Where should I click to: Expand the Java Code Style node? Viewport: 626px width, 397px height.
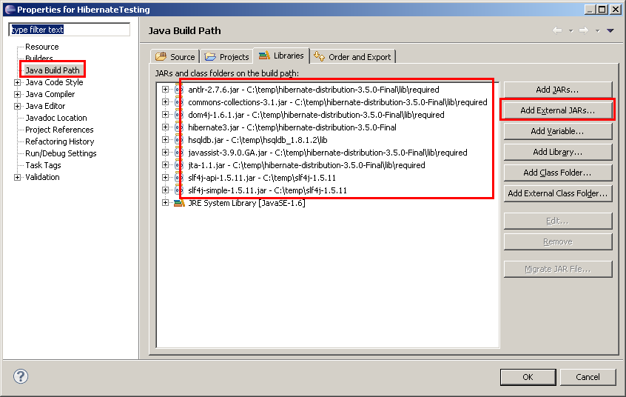pos(17,82)
